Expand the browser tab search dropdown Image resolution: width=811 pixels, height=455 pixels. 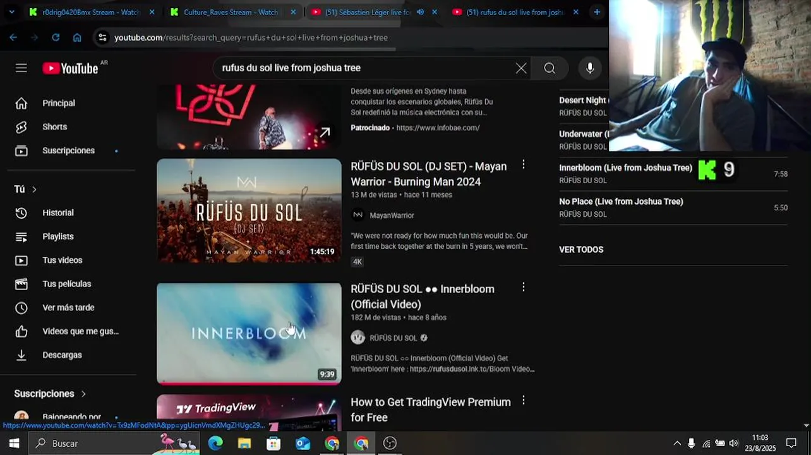pyautogui.click(x=11, y=12)
